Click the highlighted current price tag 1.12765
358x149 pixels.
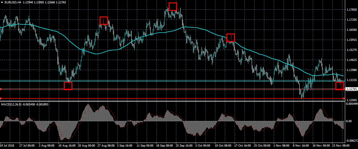pyautogui.click(x=351, y=89)
